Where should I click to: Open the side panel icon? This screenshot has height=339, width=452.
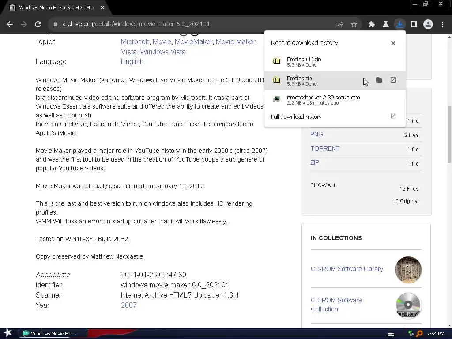(x=414, y=25)
